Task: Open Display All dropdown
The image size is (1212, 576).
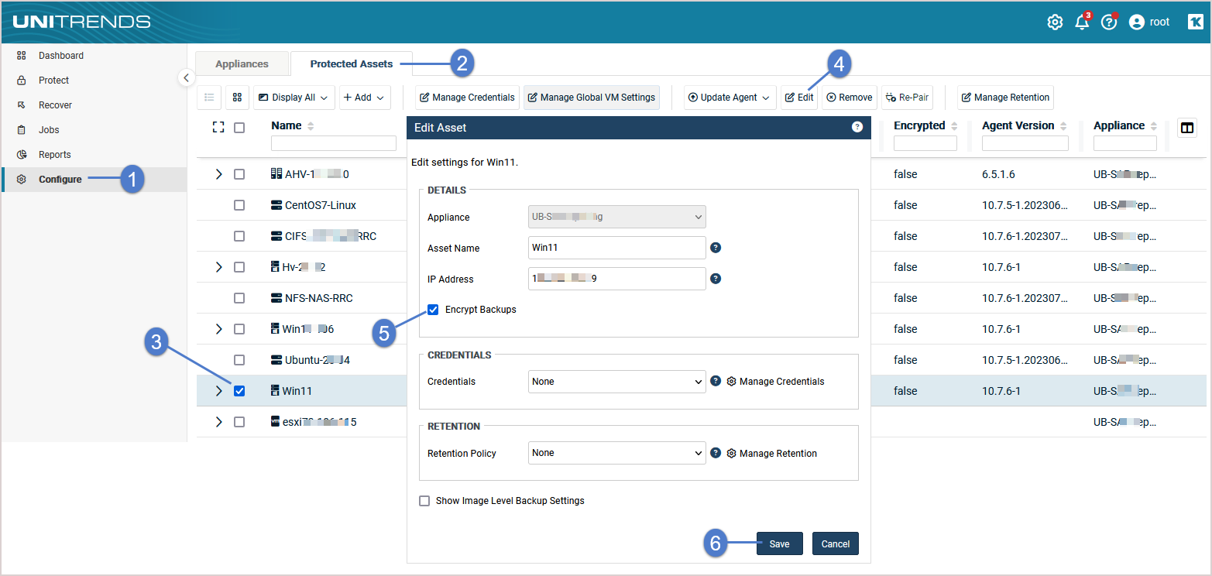Action: [294, 98]
